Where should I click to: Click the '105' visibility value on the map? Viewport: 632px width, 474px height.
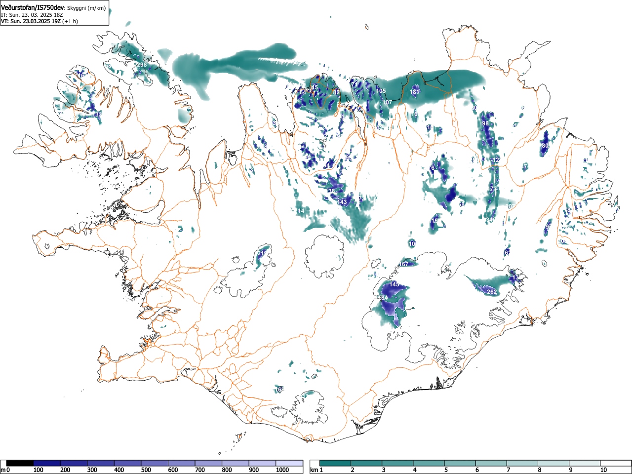point(381,91)
